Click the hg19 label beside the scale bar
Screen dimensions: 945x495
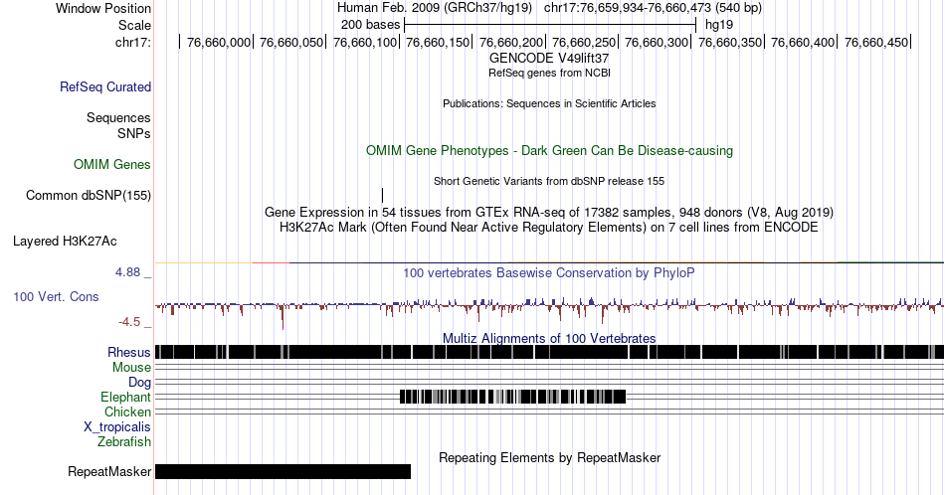coord(719,25)
